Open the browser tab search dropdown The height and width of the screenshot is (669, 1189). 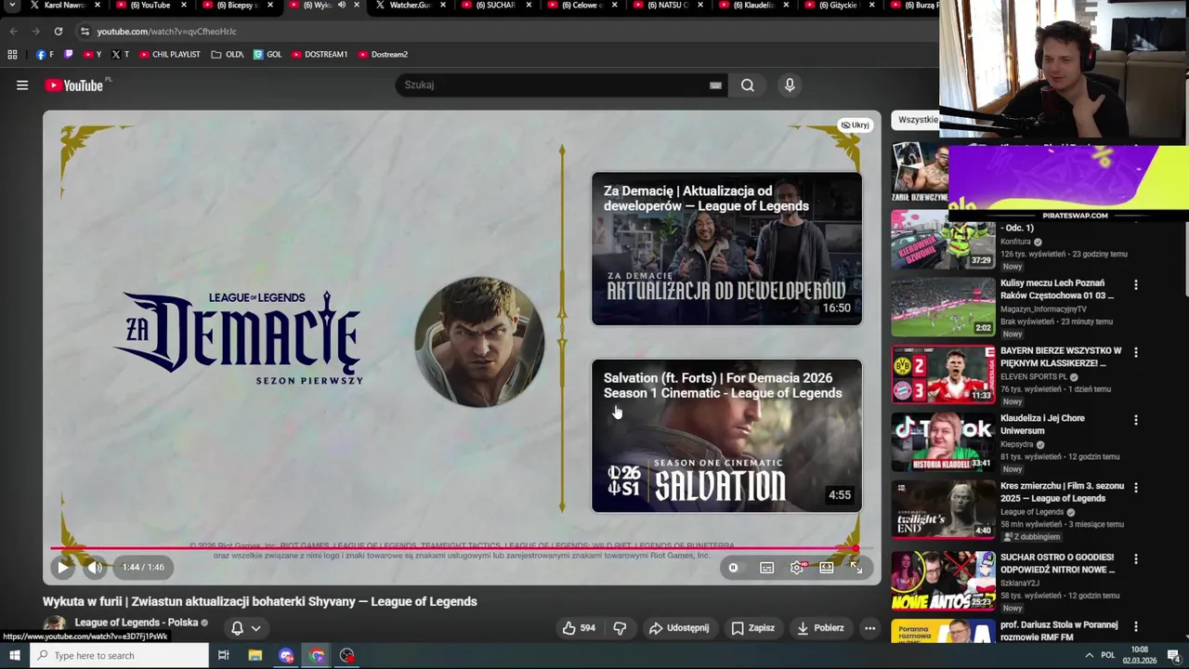(x=12, y=6)
